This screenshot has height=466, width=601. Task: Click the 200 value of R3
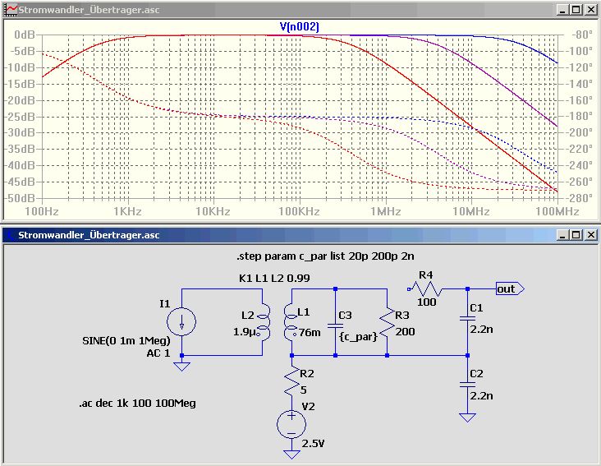[x=405, y=332]
